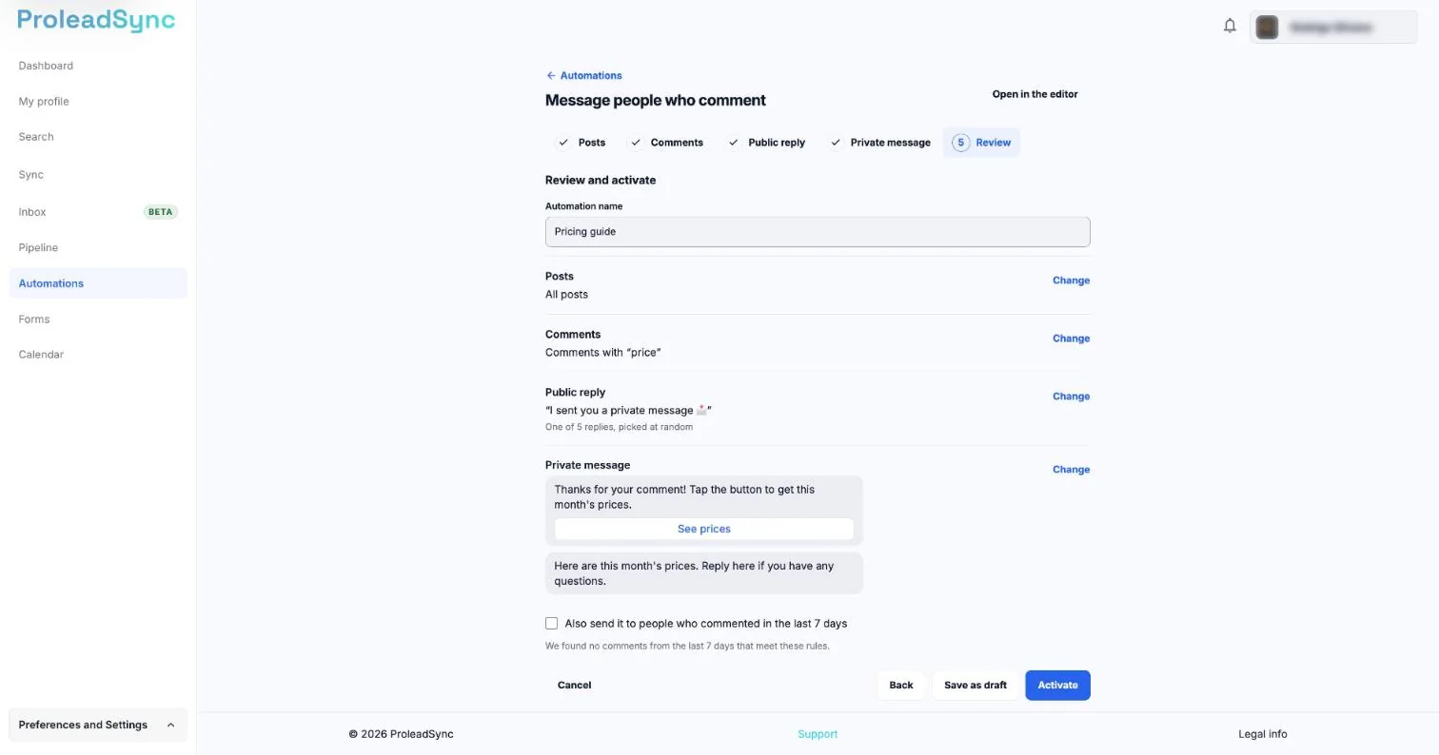Go back via Automations arrow link

pyautogui.click(x=583, y=75)
